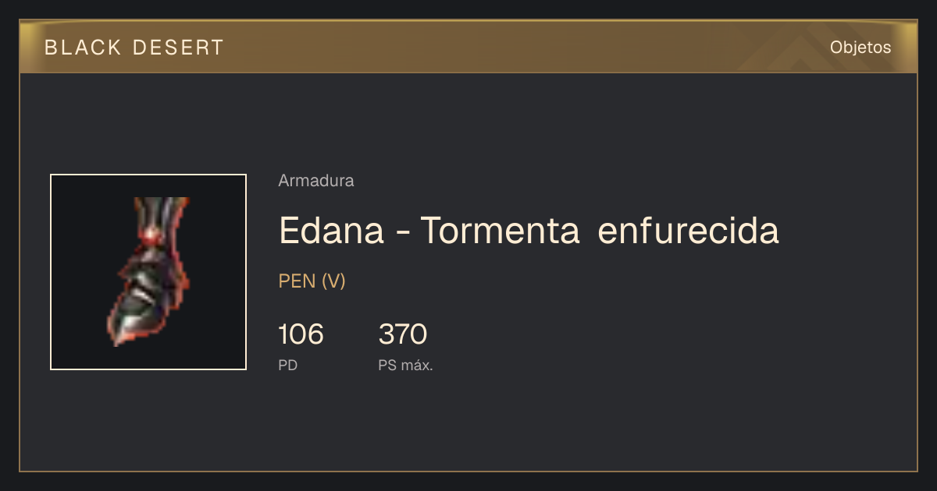Click the Edana boot armor item icon
Viewport: 937px width, 491px height.
[148, 272]
